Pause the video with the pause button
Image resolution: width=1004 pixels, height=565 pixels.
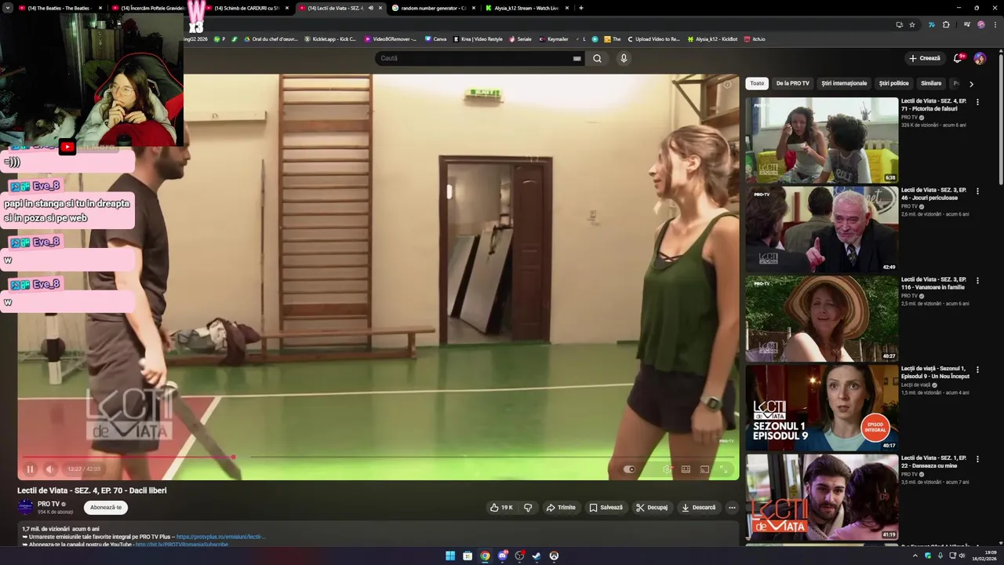[x=30, y=469]
